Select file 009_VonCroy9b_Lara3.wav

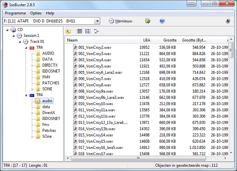[101, 97]
